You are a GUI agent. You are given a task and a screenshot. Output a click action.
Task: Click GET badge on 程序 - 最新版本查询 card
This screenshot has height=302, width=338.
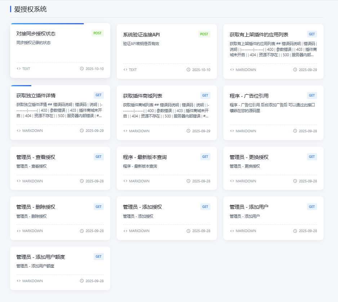pyautogui.click(x=205, y=157)
